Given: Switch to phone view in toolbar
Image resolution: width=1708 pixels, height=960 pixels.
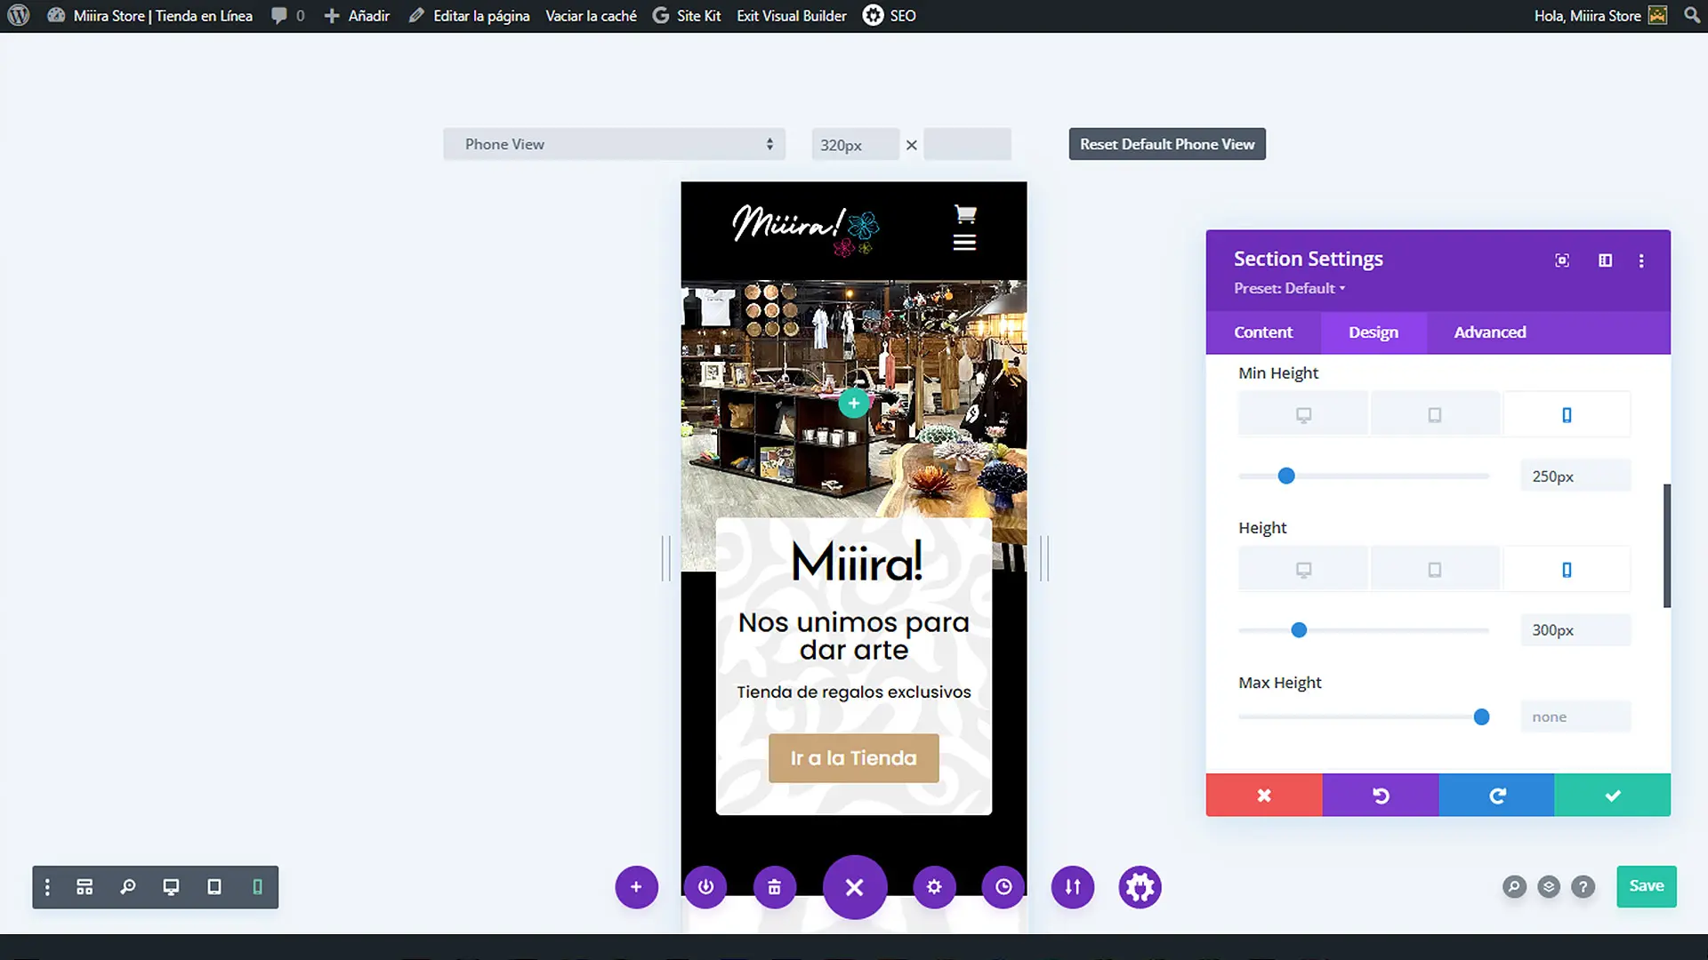Looking at the screenshot, I should 257,887.
